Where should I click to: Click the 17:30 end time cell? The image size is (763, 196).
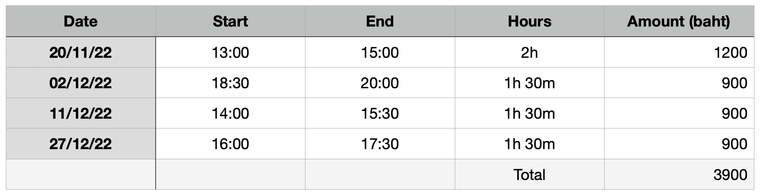coord(380,144)
